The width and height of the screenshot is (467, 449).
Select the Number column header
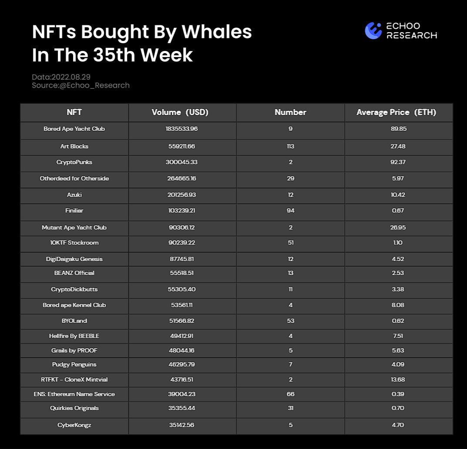(290, 112)
